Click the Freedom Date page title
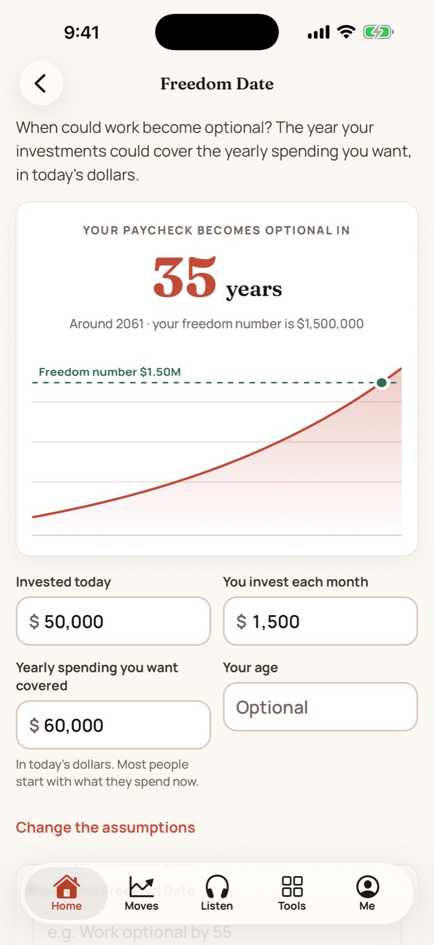The width and height of the screenshot is (434, 945). pyautogui.click(x=217, y=83)
